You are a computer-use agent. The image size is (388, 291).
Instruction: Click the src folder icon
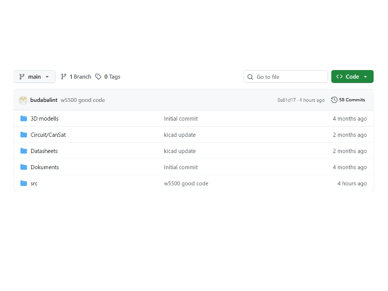(24, 183)
